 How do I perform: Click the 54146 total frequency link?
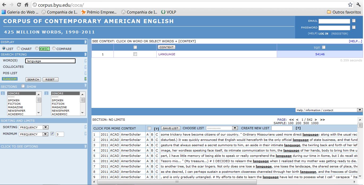click(x=320, y=54)
